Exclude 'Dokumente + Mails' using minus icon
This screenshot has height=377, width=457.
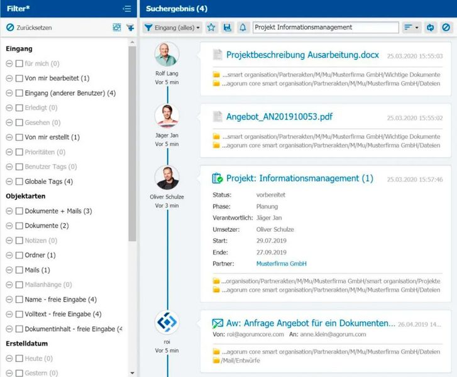[9, 211]
